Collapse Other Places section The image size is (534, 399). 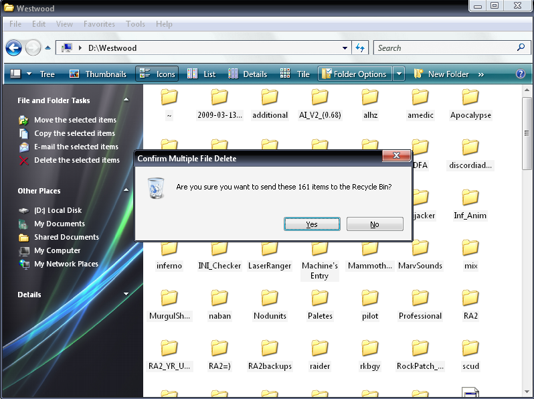click(126, 189)
